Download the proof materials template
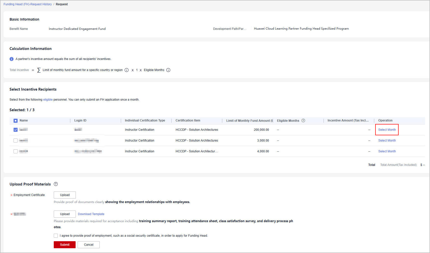Screen dimensions: 430x253 tap(91, 214)
